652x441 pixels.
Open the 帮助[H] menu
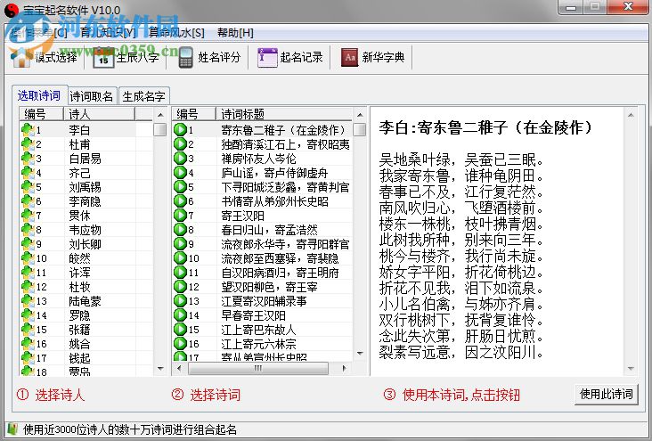tap(235, 32)
